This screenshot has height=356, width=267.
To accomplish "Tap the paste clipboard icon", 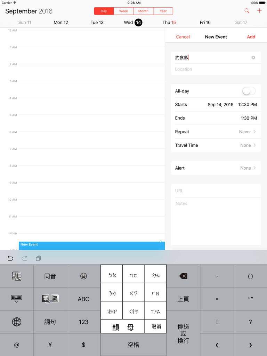I will [x=38, y=258].
